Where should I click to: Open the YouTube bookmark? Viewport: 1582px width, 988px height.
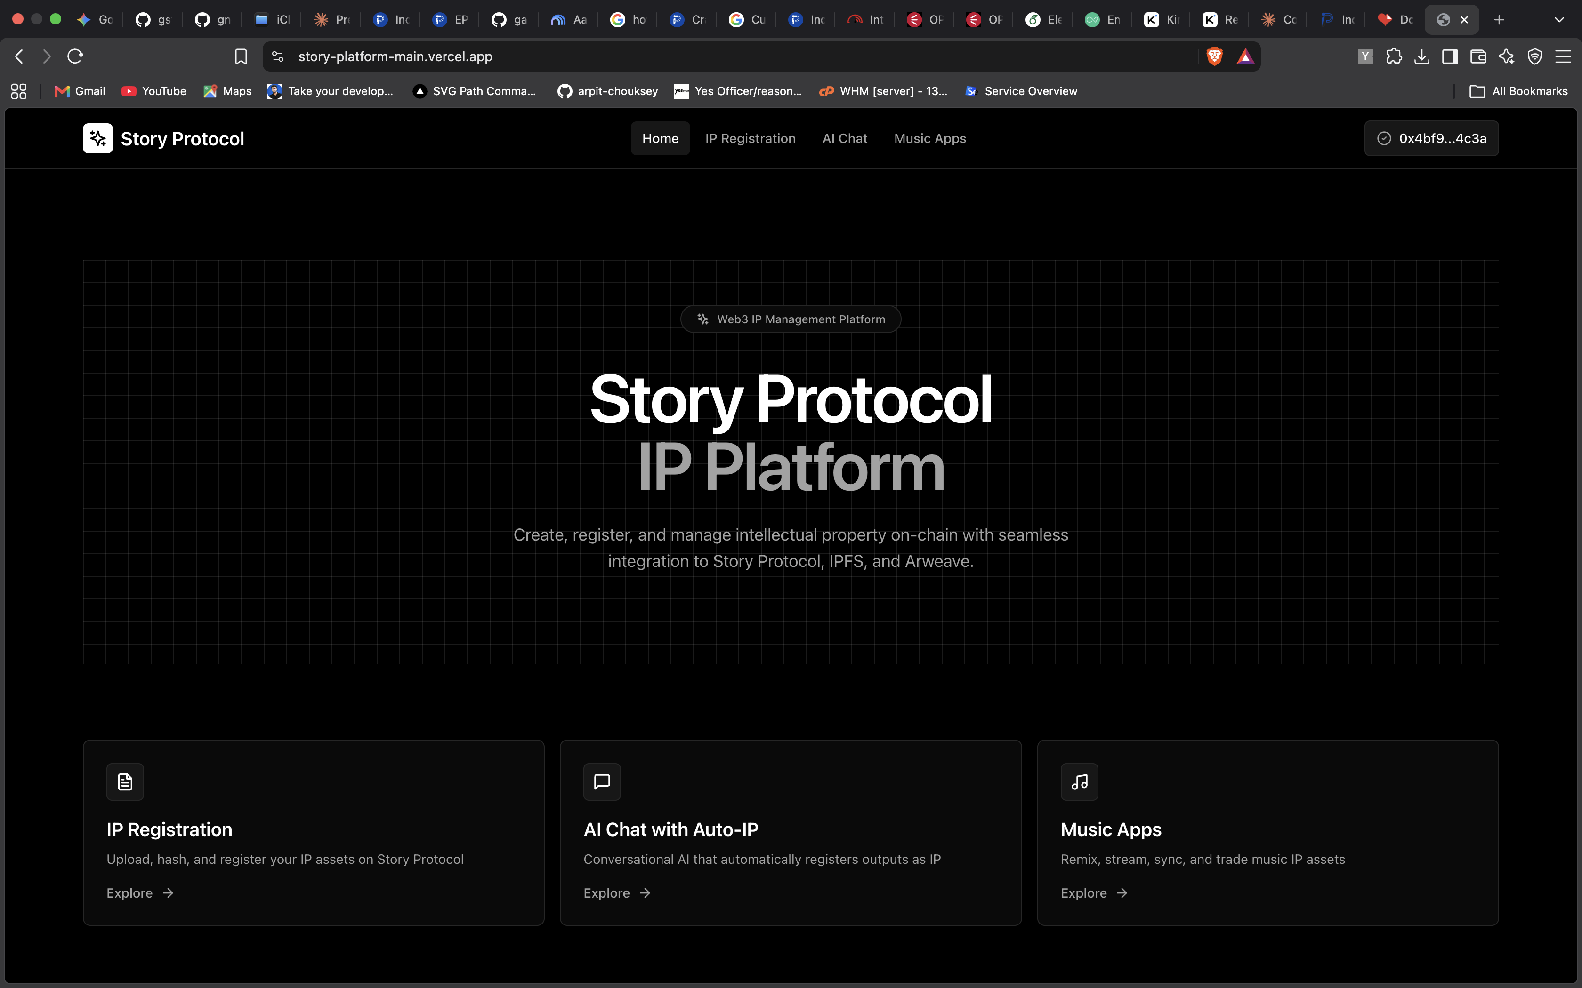tap(154, 91)
